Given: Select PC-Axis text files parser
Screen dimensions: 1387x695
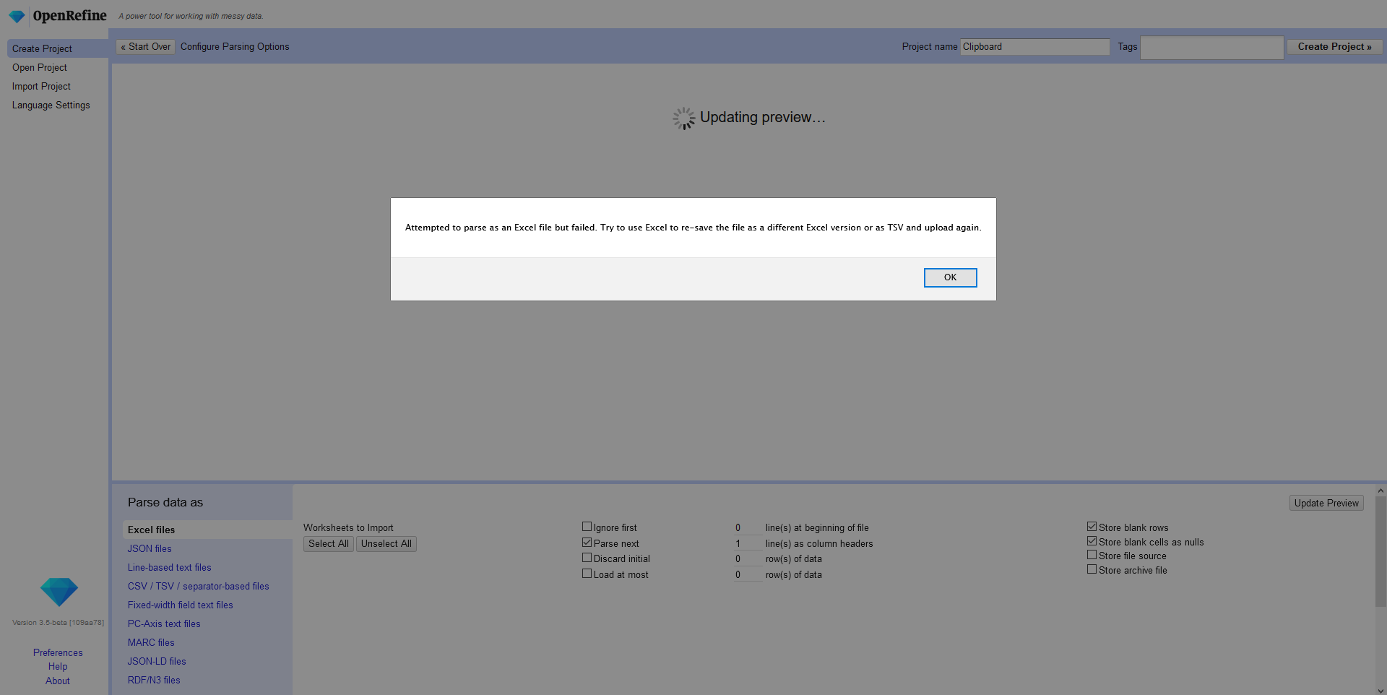Looking at the screenshot, I should (x=164, y=623).
